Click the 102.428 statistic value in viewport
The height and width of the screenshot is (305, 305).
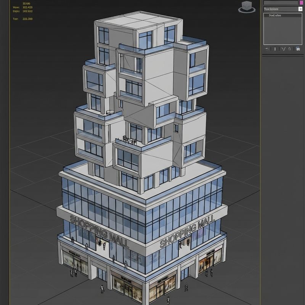[x=27, y=7]
